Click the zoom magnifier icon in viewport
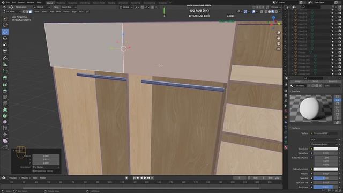 click(279, 33)
